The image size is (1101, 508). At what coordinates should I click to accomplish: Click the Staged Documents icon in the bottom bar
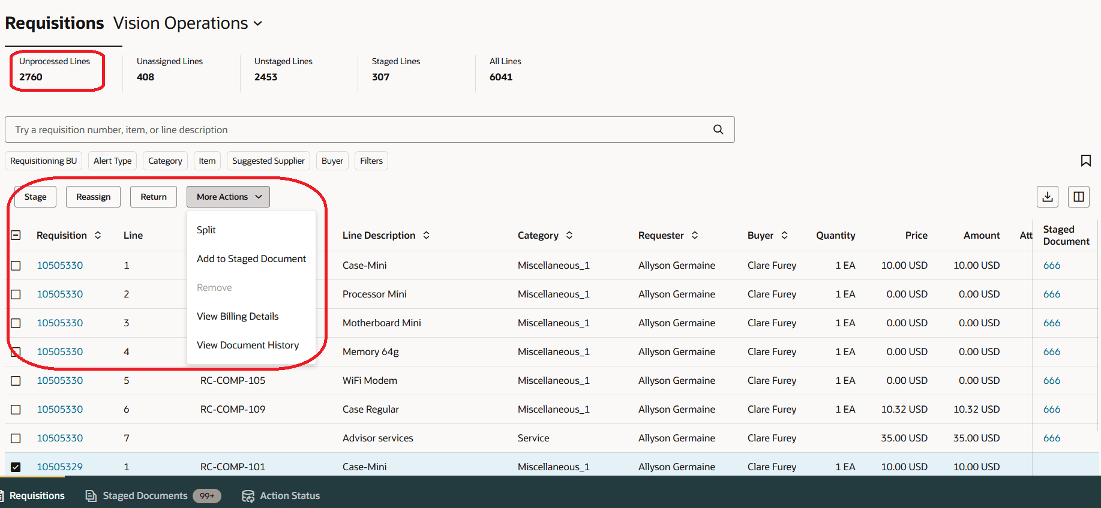click(x=91, y=495)
